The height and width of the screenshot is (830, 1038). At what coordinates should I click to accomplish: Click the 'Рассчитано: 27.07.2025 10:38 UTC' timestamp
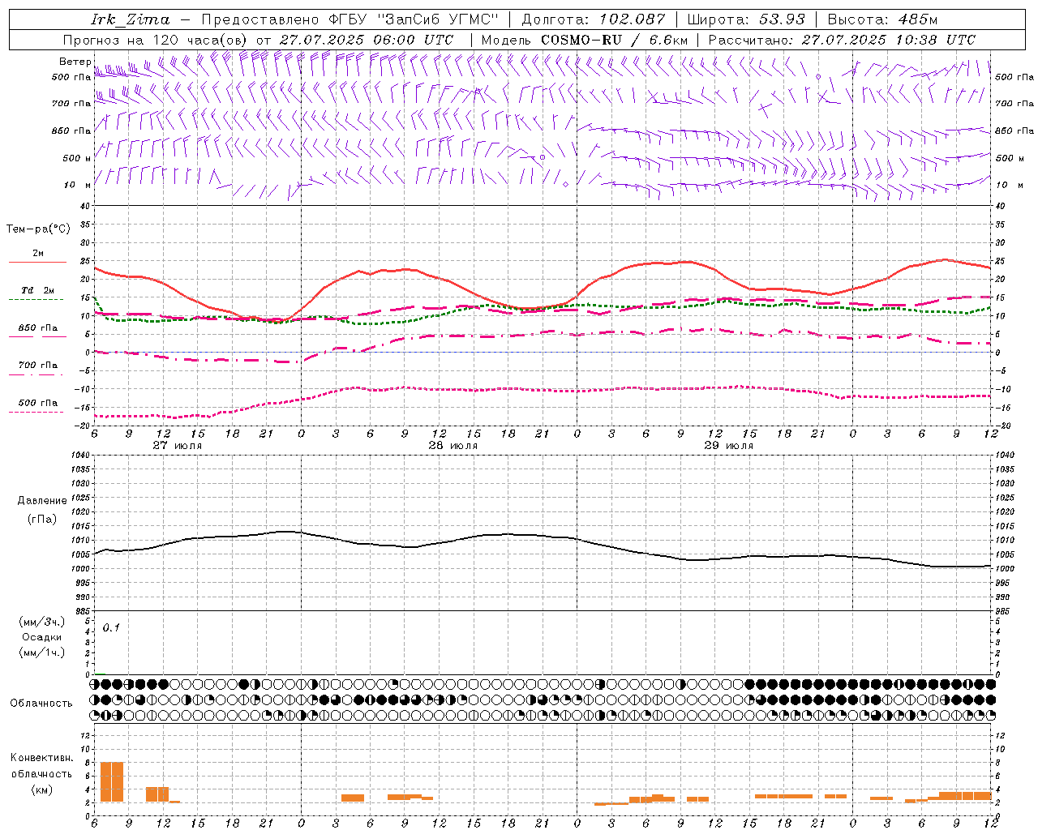pyautogui.click(x=842, y=40)
